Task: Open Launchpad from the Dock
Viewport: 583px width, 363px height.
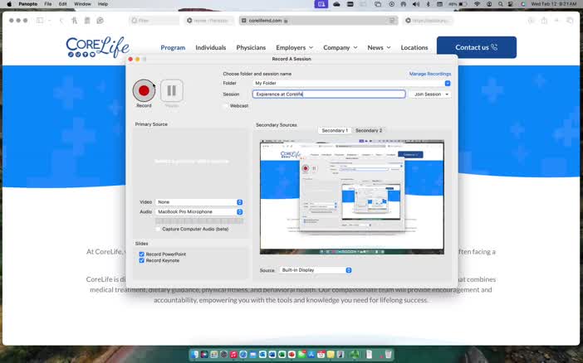Action: 214,355
